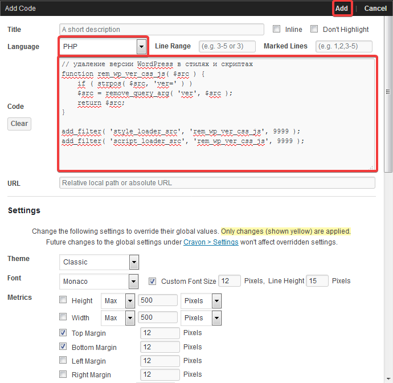Click the Marked Lines input field

coord(344,46)
